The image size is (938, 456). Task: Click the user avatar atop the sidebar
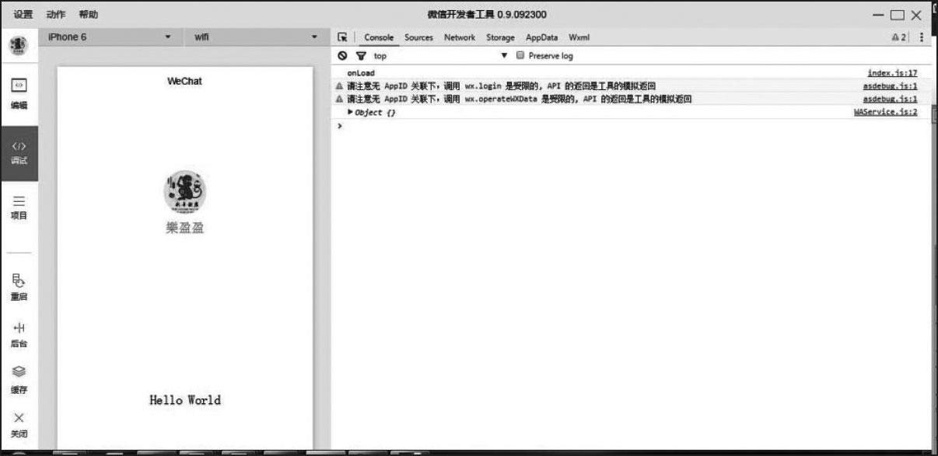pos(18,44)
